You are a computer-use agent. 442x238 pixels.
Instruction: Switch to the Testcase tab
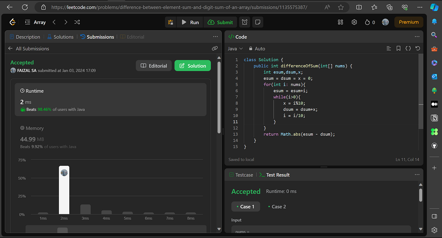243,175
